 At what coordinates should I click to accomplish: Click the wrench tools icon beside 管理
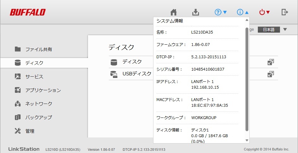click(x=18, y=131)
